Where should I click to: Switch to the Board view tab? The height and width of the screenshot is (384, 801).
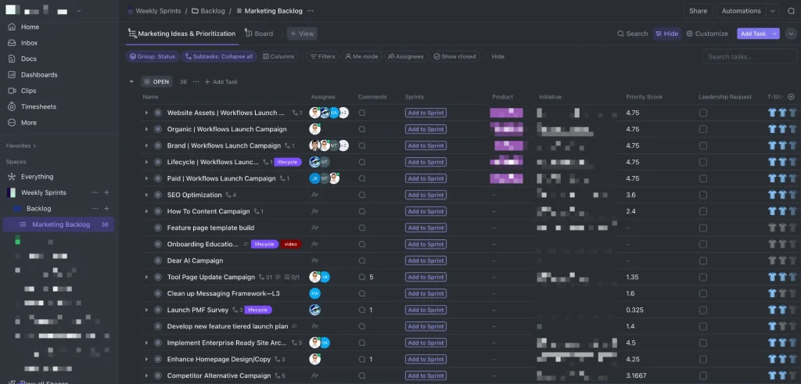click(x=259, y=34)
